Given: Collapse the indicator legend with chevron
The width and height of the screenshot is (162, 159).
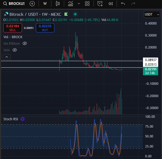Looking at the screenshot, I should [7, 57].
